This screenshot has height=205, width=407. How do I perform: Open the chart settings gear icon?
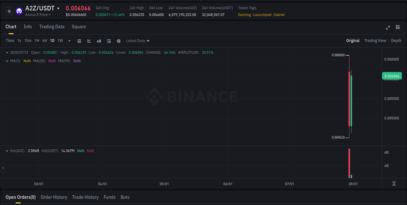click(x=119, y=41)
